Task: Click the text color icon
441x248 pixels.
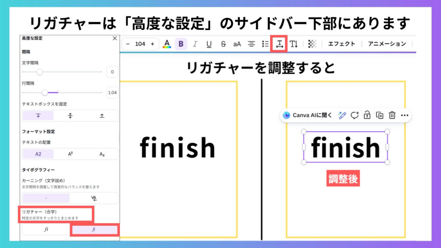Action: (167, 44)
